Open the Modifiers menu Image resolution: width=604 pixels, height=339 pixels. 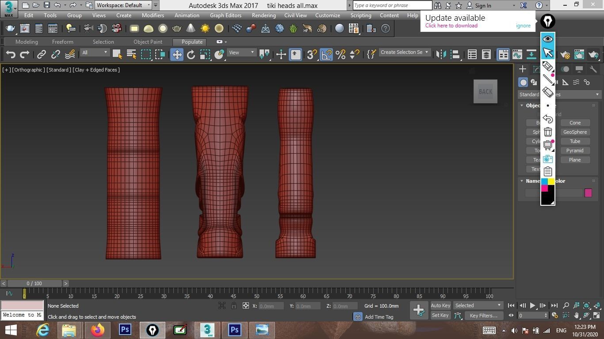[x=153, y=15]
